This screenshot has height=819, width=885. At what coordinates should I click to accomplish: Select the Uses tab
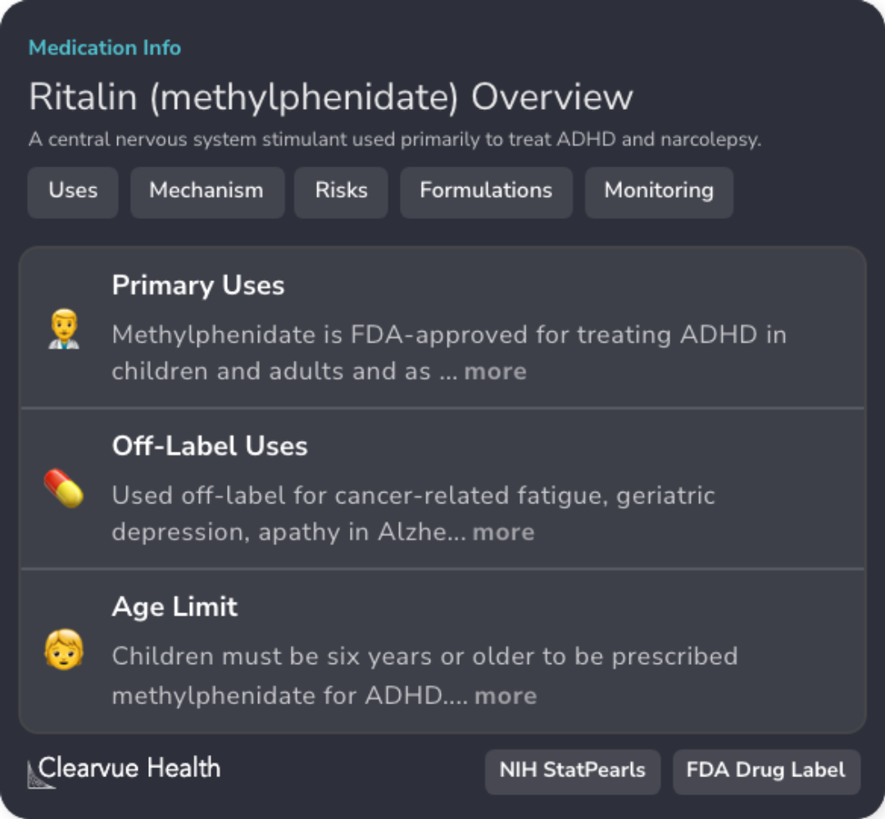coord(73,191)
